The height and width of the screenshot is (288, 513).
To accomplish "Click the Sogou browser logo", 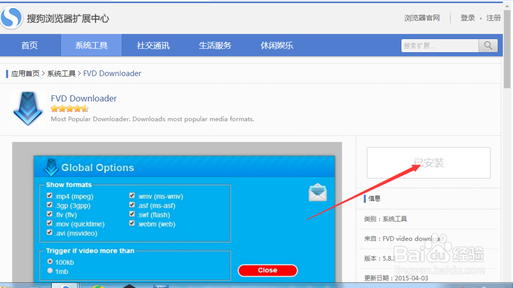I will coord(11,17).
